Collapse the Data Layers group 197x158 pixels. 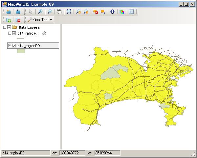click(x=5, y=27)
